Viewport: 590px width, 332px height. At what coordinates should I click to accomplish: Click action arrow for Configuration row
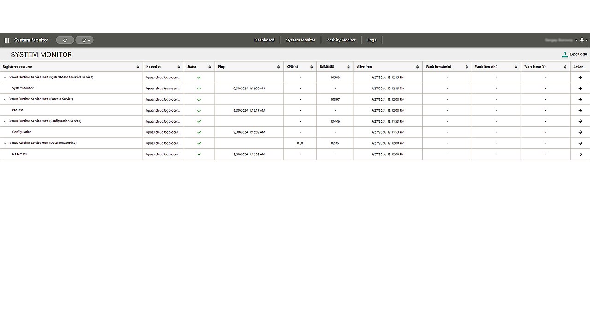point(580,132)
